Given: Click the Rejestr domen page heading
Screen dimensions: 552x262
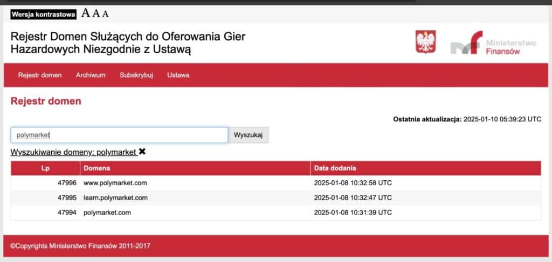Looking at the screenshot, I should tap(46, 101).
